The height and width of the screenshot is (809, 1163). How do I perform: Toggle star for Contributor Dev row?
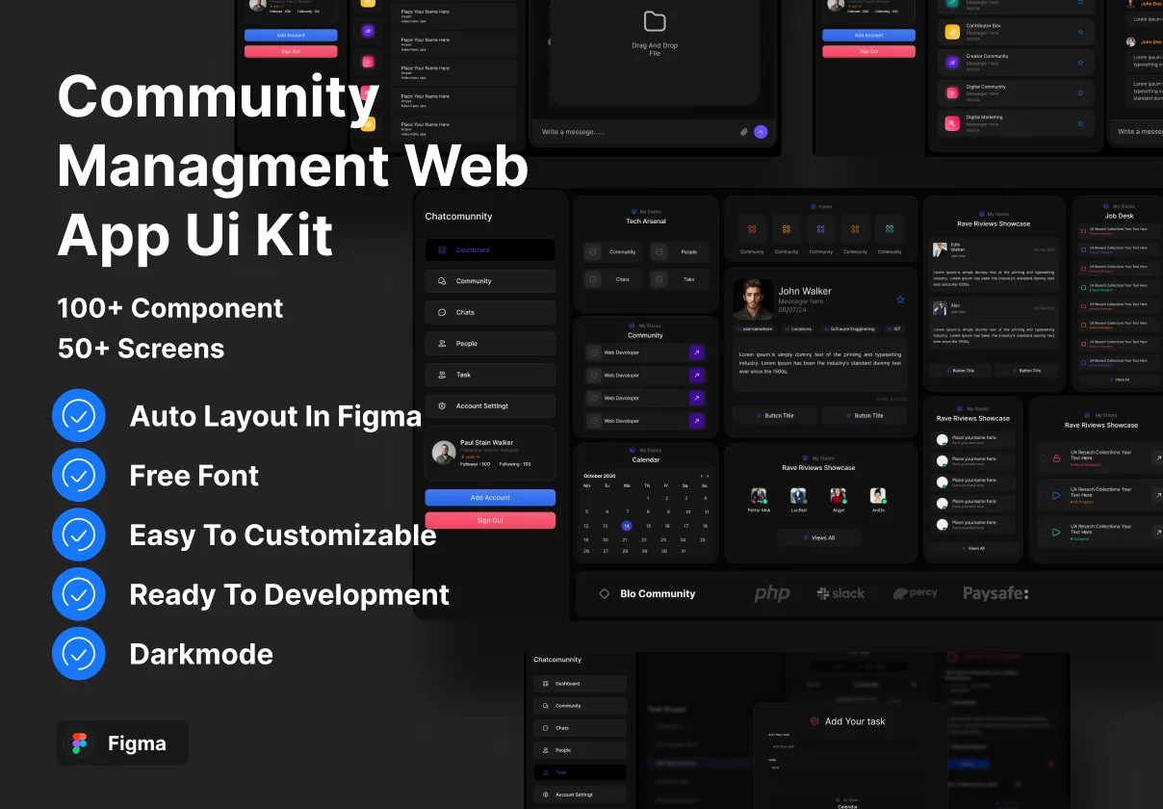click(x=1080, y=32)
